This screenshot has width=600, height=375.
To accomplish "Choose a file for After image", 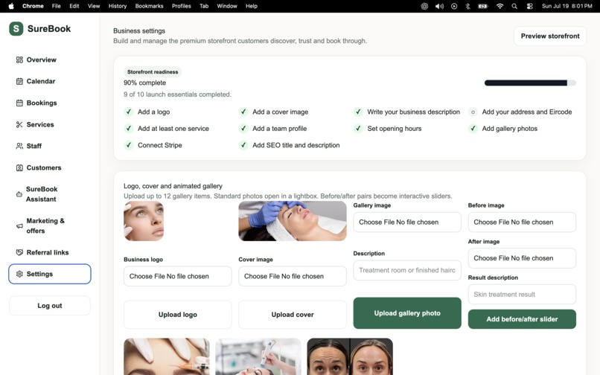I will (522, 258).
